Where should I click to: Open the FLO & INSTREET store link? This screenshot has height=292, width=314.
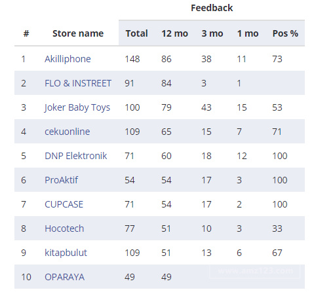pyautogui.click(x=78, y=83)
